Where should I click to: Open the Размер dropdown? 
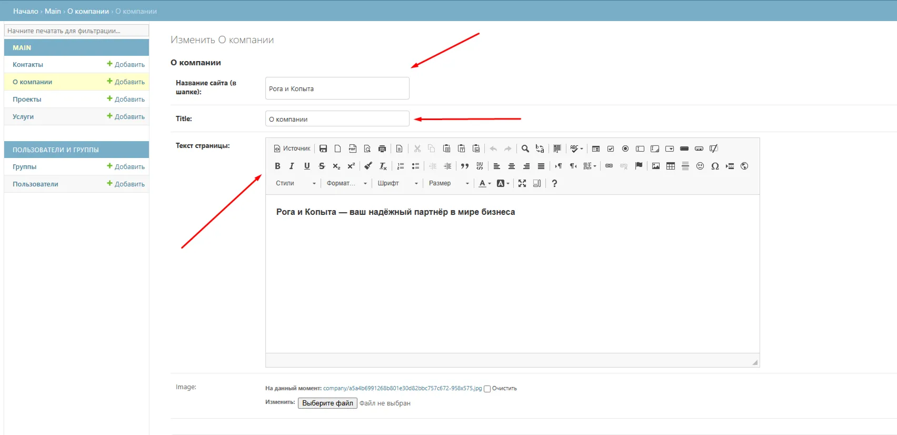point(449,183)
